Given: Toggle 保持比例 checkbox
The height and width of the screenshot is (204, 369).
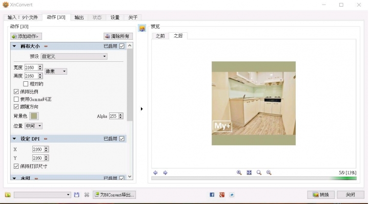Looking at the screenshot, I should pyautogui.click(x=16, y=92).
